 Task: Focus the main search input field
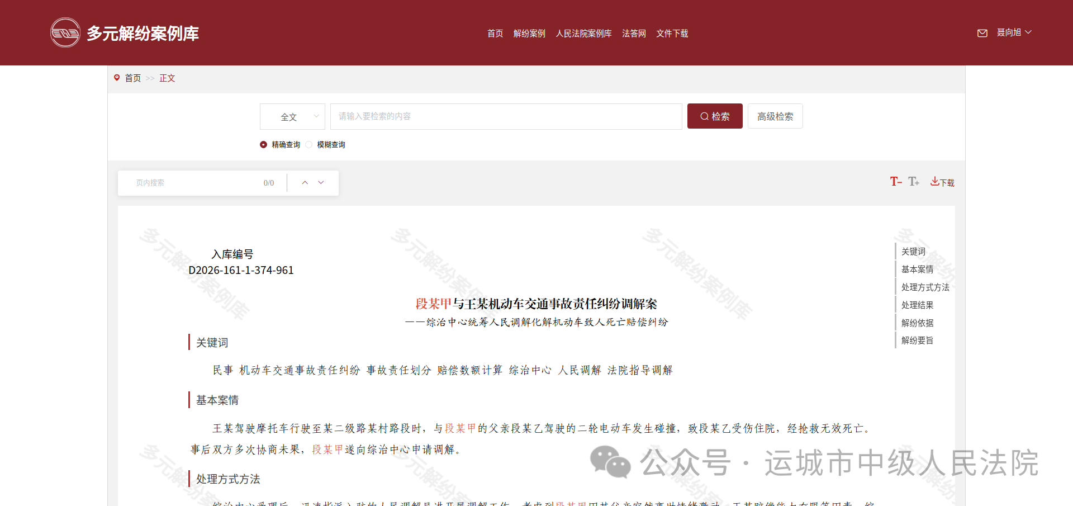506,116
